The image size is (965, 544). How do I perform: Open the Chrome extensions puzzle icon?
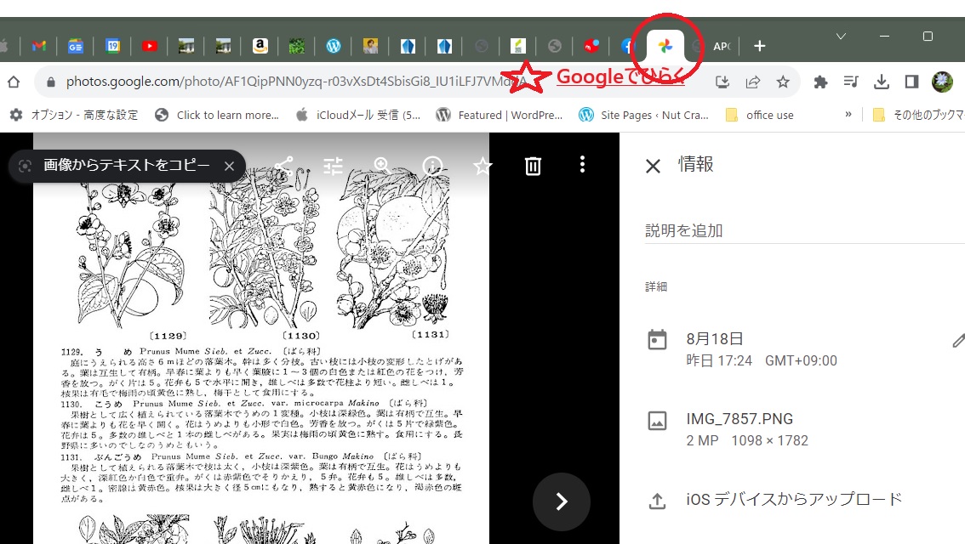coord(820,82)
